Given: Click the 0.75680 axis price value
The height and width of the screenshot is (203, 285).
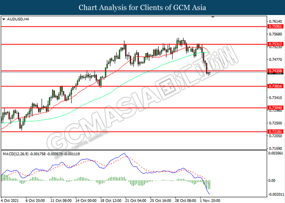Looking at the screenshot, I should (x=276, y=34).
